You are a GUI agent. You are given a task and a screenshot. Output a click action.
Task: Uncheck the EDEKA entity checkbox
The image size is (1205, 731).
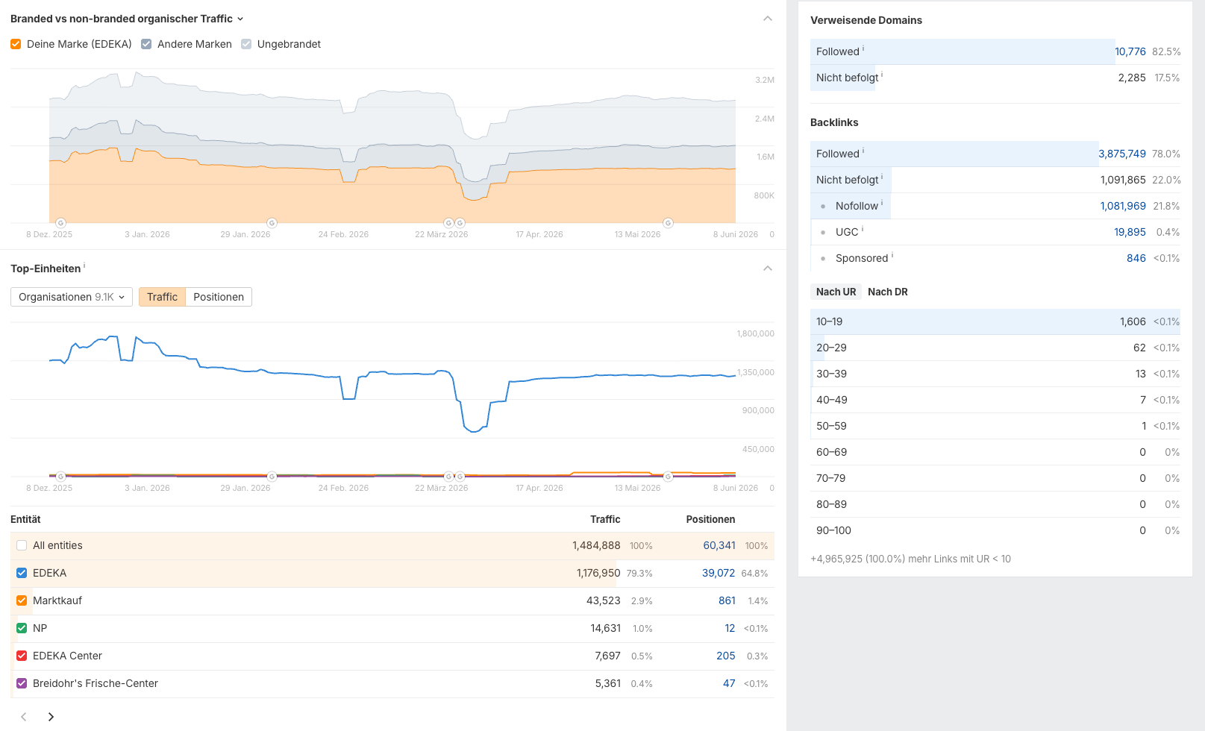pos(22,573)
